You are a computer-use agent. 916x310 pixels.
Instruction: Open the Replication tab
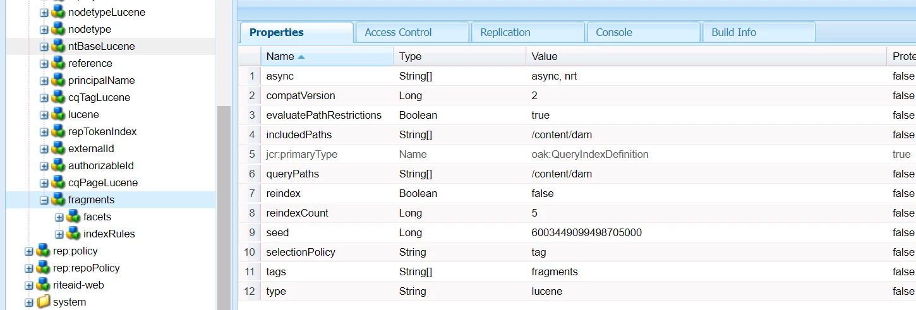527,32
